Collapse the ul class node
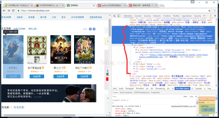This screenshot has height=118, width=219. pos(132,45)
